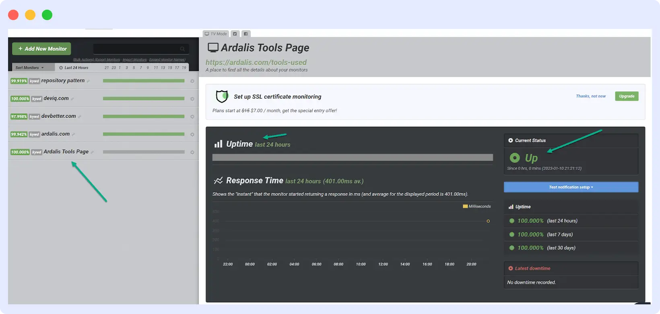Open settings gear for repository pattern
Screen dimensions: 660x314
192,81
